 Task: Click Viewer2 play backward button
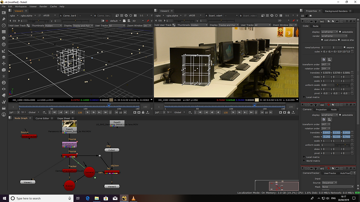coord(218,112)
